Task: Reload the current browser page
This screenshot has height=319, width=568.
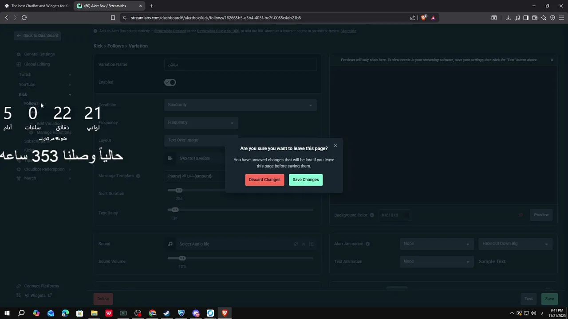Action: click(24, 18)
